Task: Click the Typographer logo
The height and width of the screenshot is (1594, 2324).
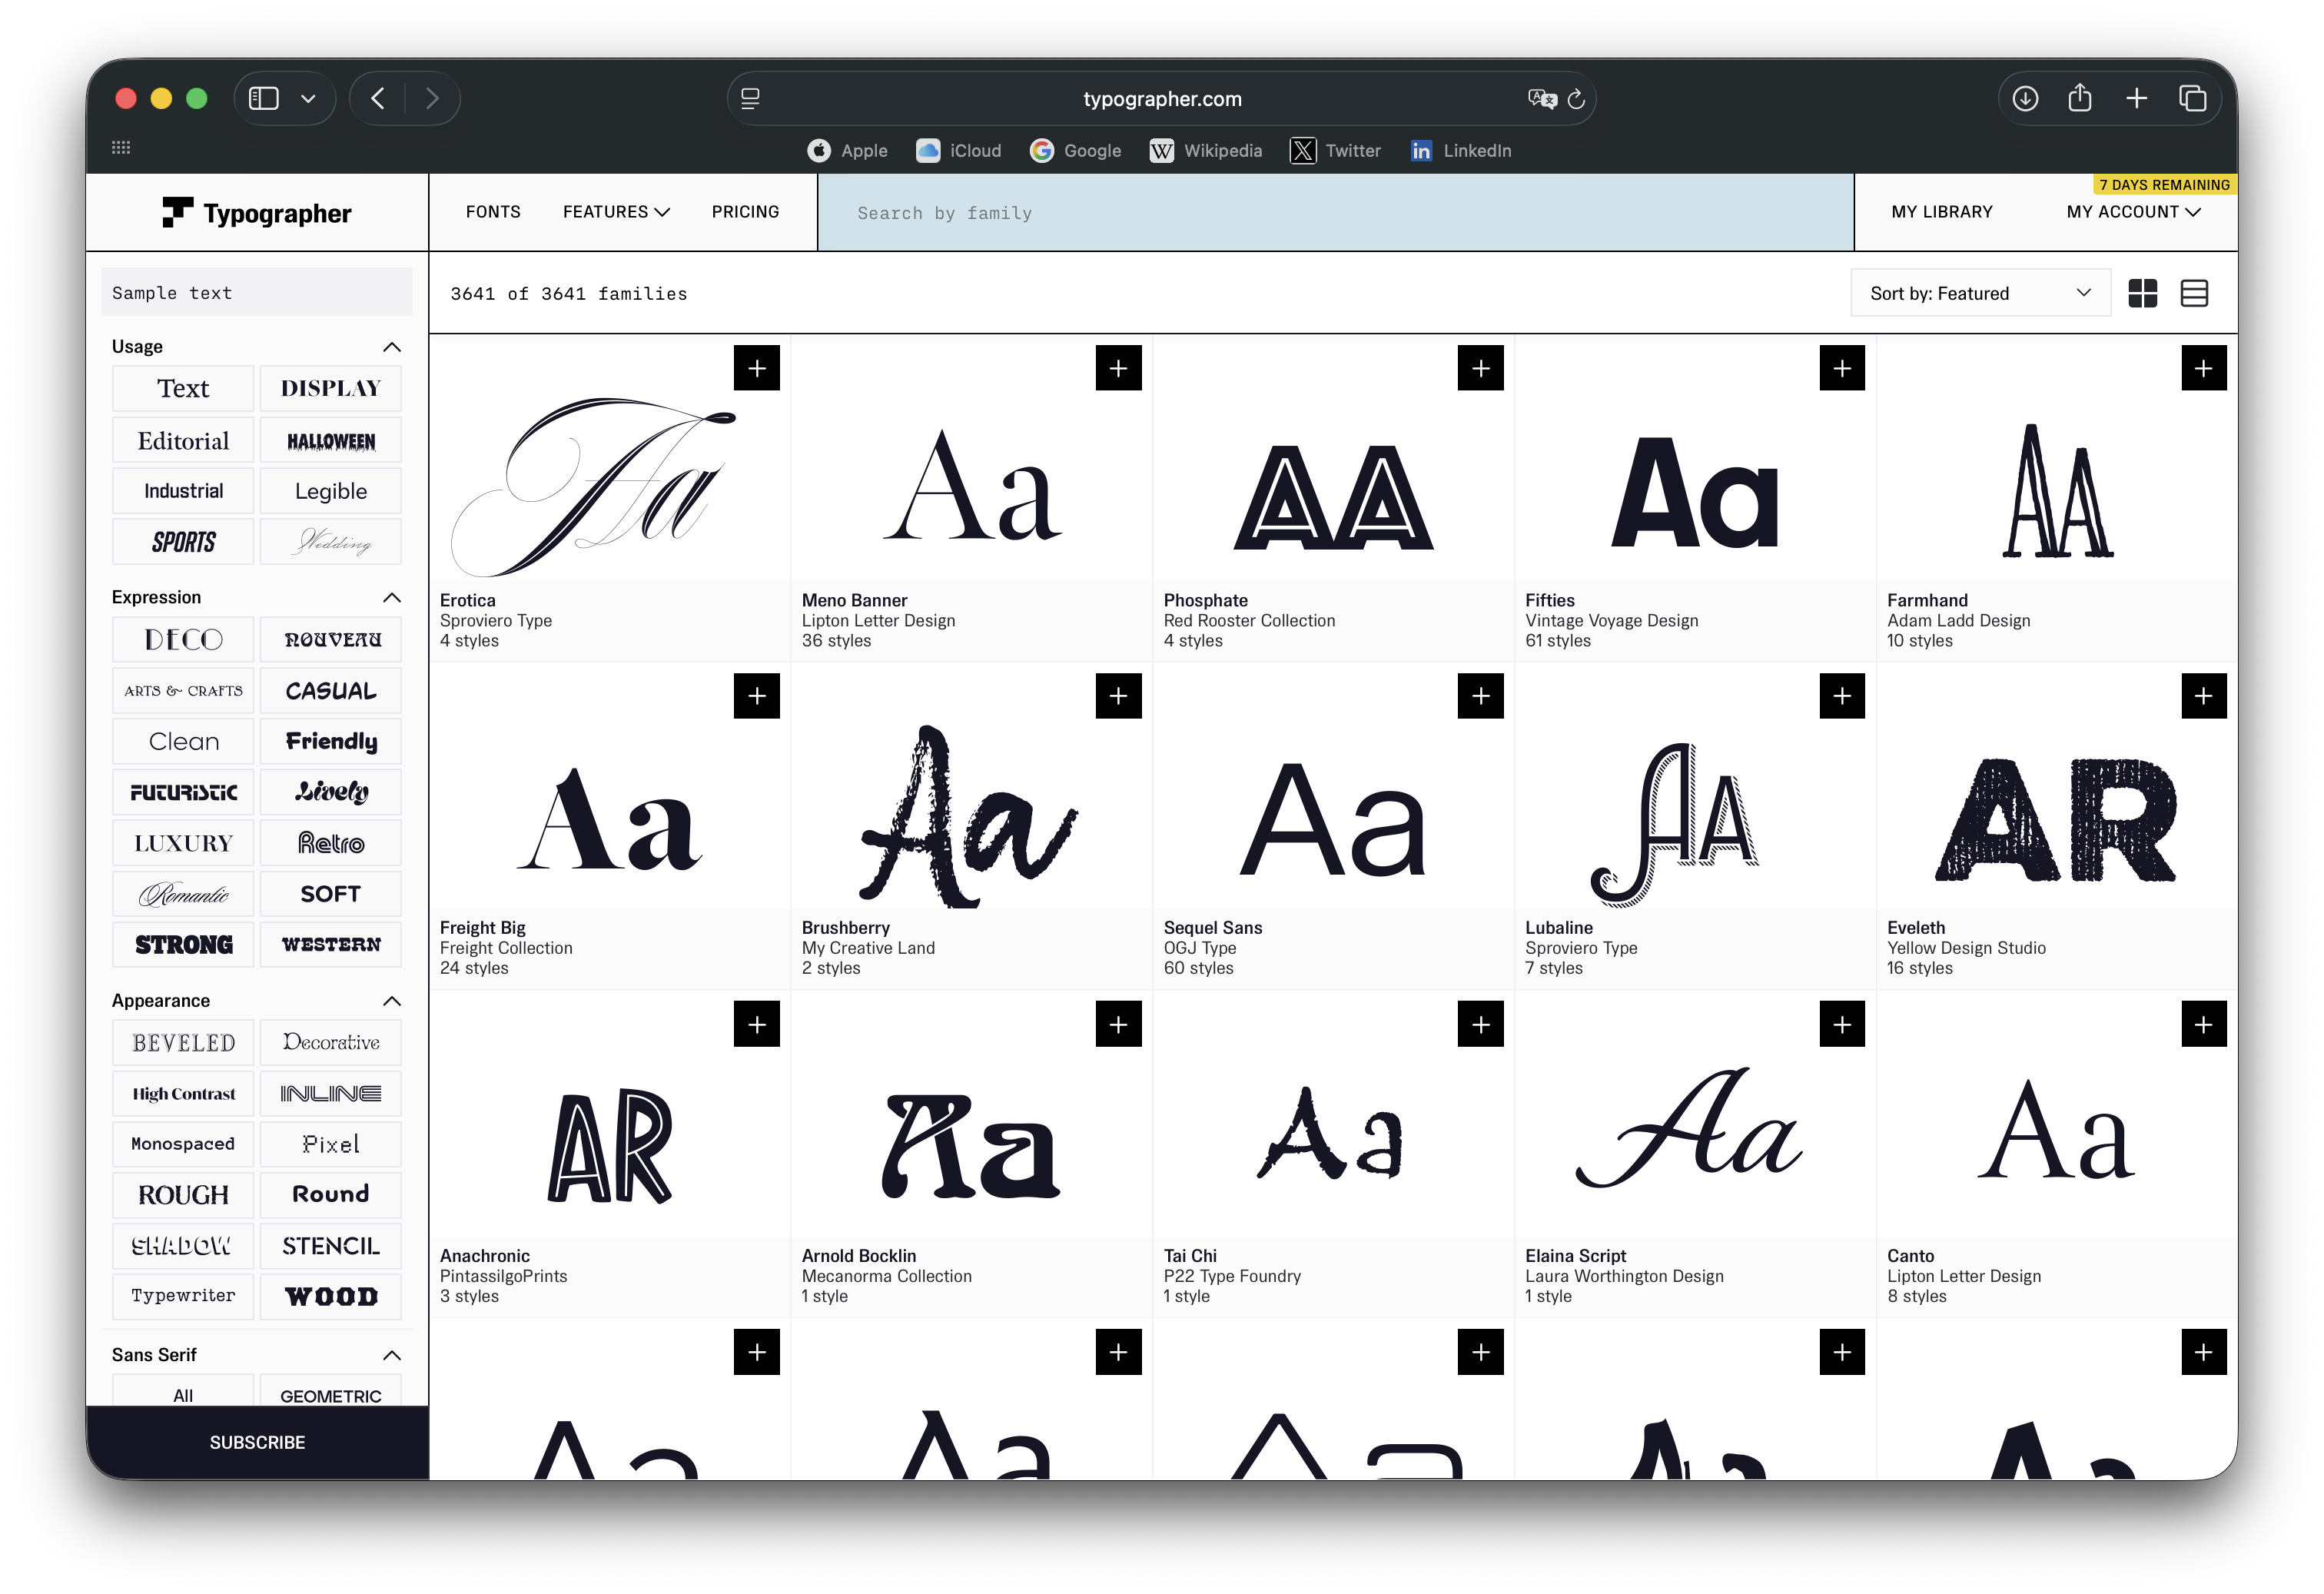Action: click(257, 213)
